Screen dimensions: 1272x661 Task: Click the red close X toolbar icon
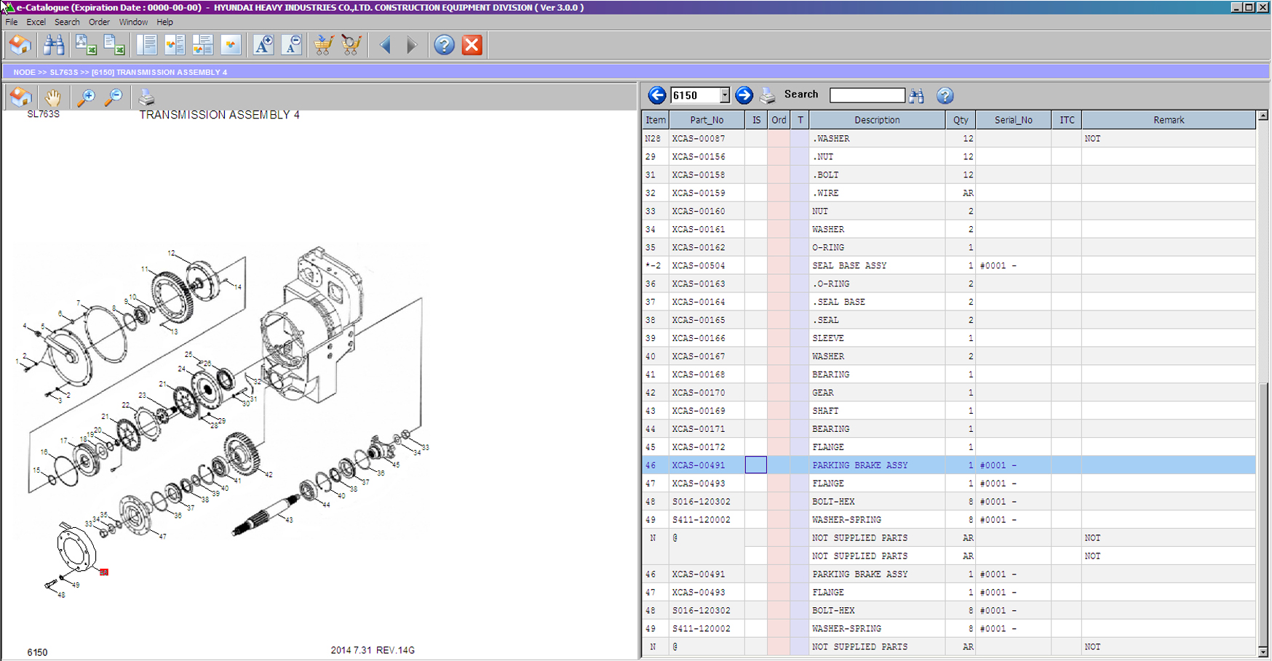point(472,45)
